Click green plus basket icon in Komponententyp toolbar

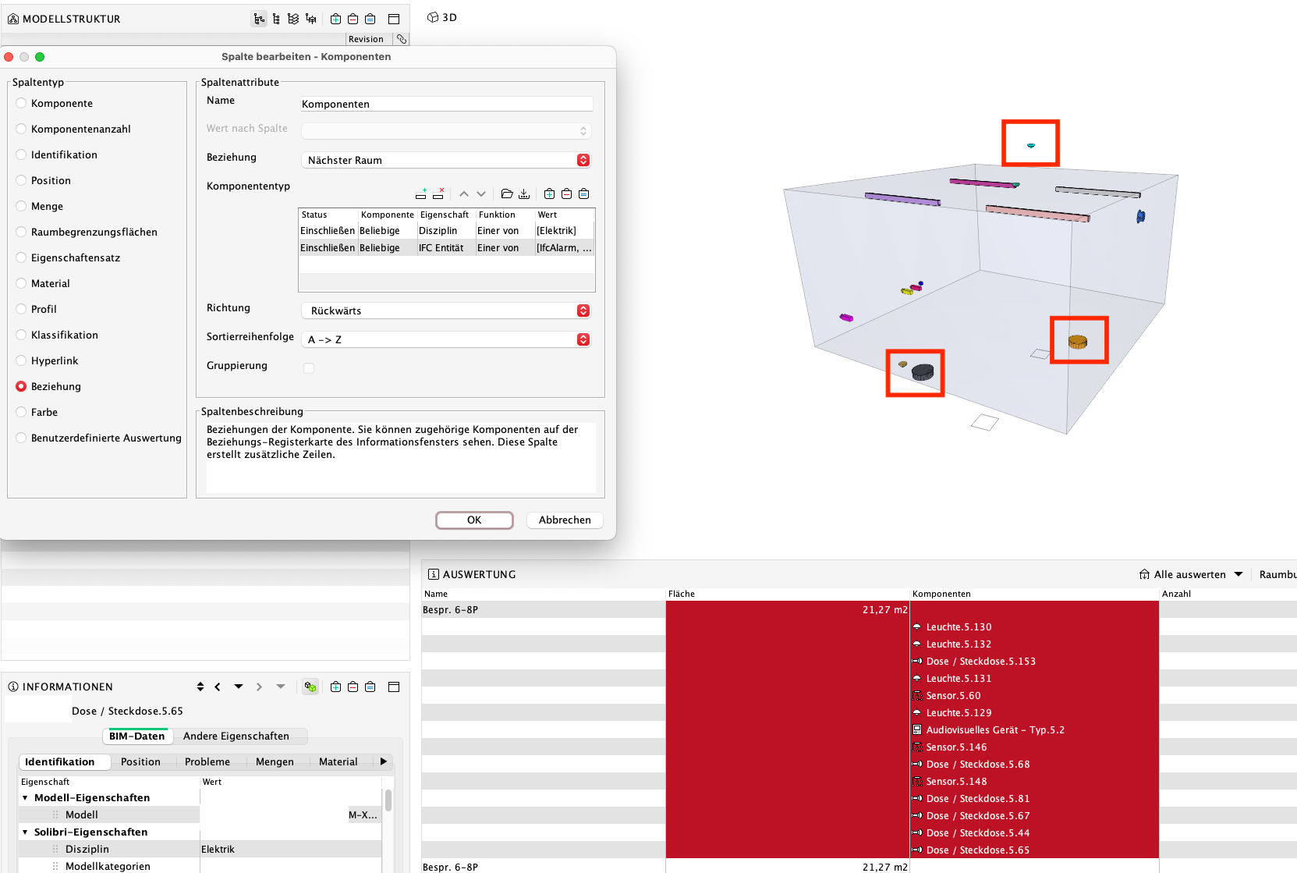pyautogui.click(x=550, y=193)
